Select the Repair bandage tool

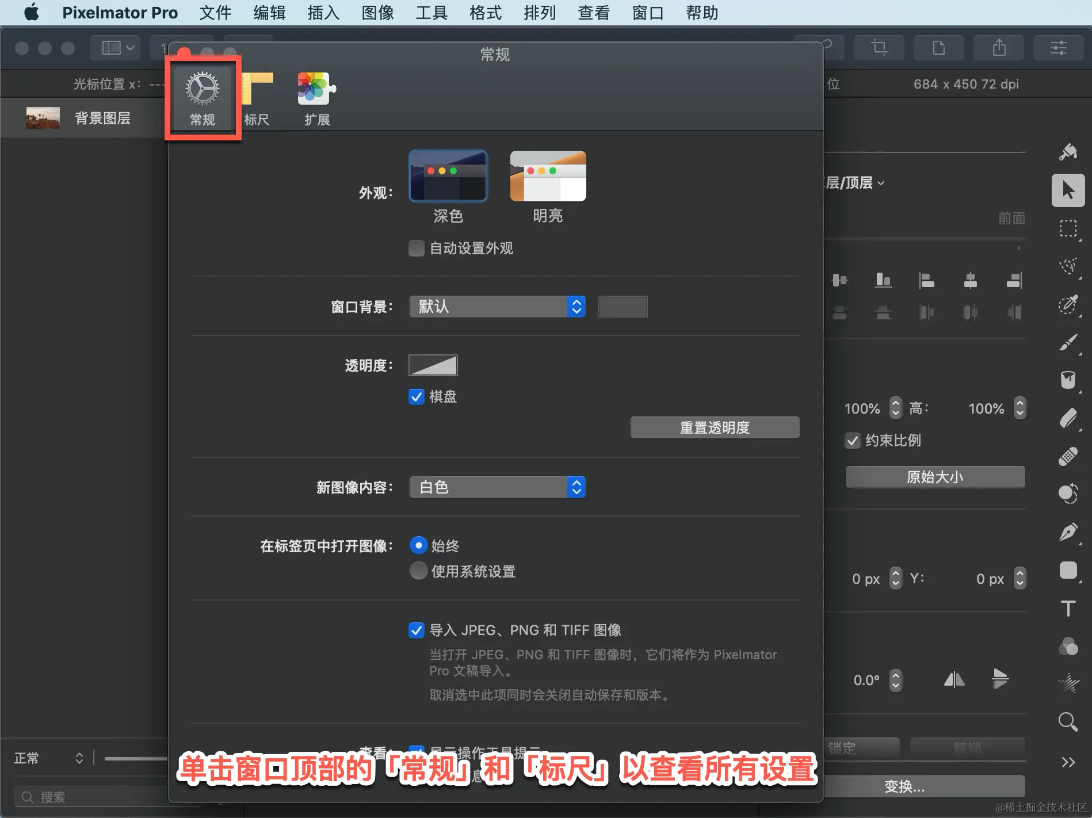click(x=1068, y=456)
